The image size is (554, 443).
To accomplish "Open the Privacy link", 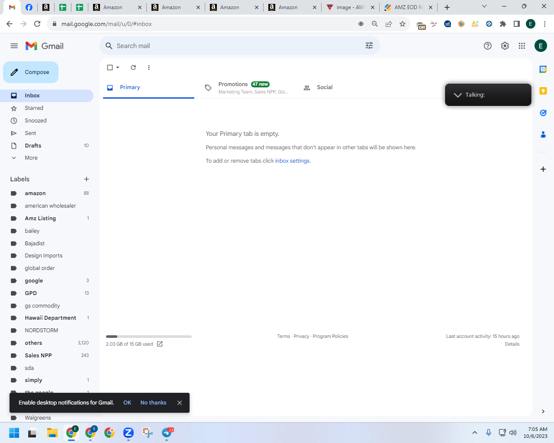I will click(x=301, y=336).
